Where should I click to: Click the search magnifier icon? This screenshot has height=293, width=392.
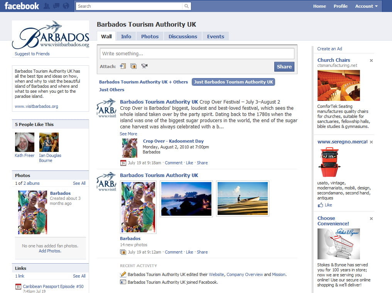tap(186, 6)
